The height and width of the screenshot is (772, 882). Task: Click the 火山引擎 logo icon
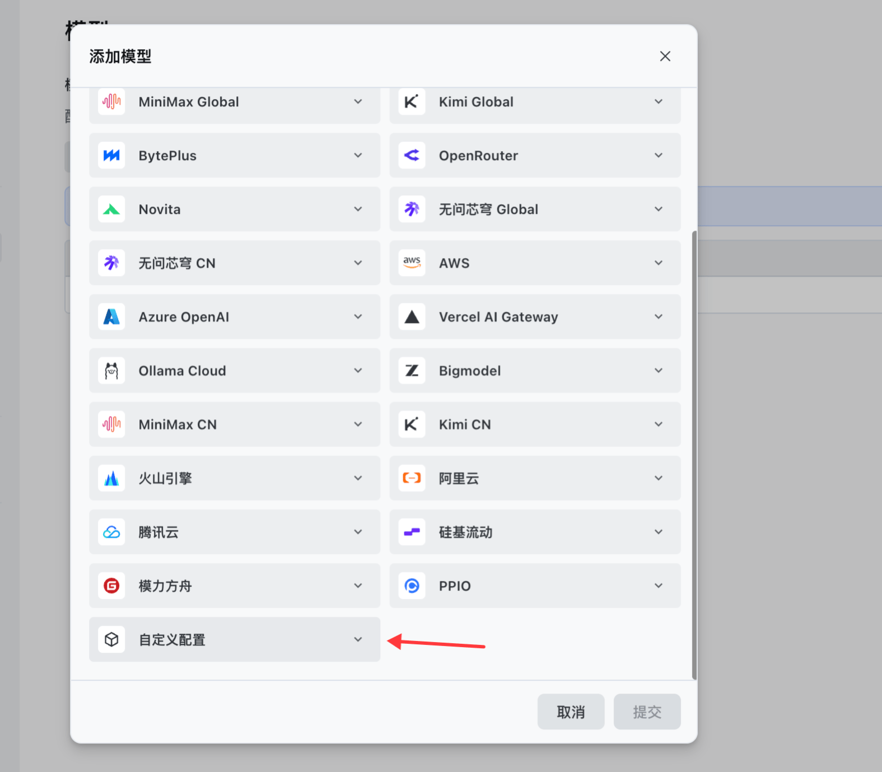point(111,478)
